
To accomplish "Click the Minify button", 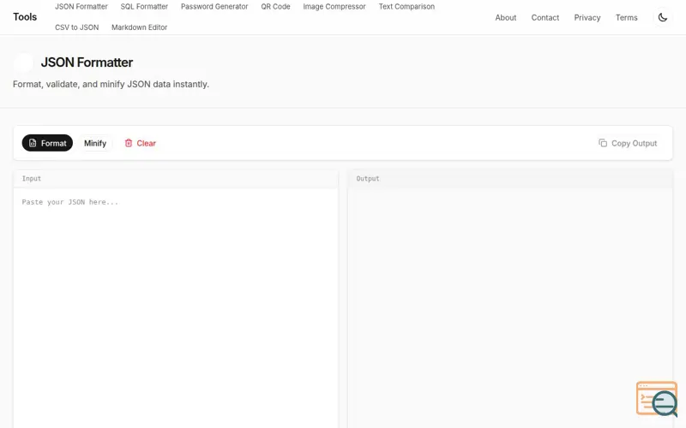I will tap(95, 143).
